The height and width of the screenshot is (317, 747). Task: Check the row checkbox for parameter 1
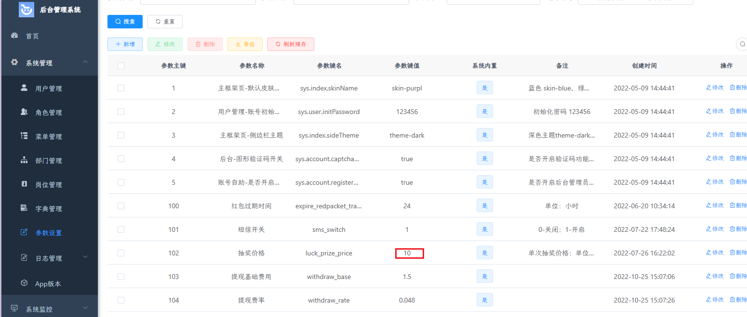click(x=121, y=88)
